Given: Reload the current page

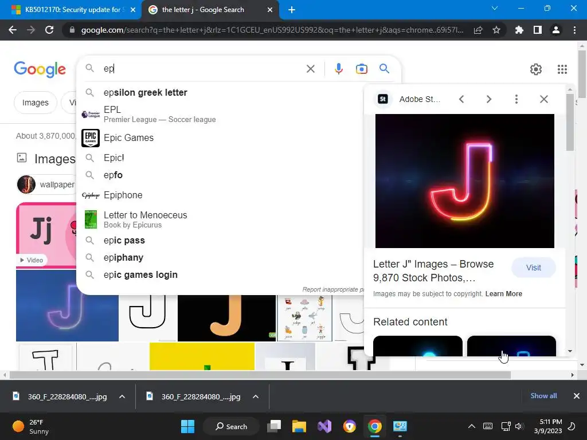Looking at the screenshot, I should [x=49, y=30].
